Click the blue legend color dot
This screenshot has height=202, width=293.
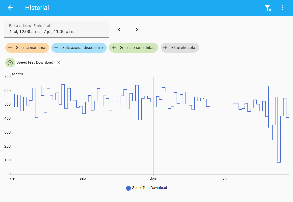128,188
